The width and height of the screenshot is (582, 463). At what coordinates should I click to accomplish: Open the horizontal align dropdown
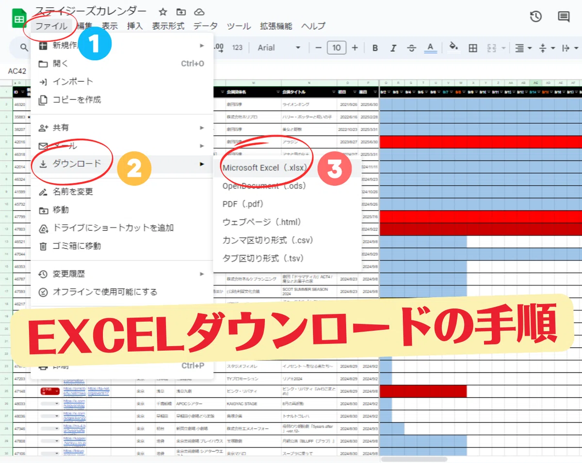click(523, 47)
